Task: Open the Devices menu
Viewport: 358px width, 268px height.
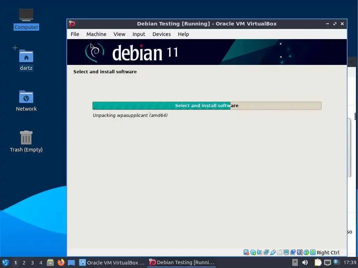Action: coord(162,34)
